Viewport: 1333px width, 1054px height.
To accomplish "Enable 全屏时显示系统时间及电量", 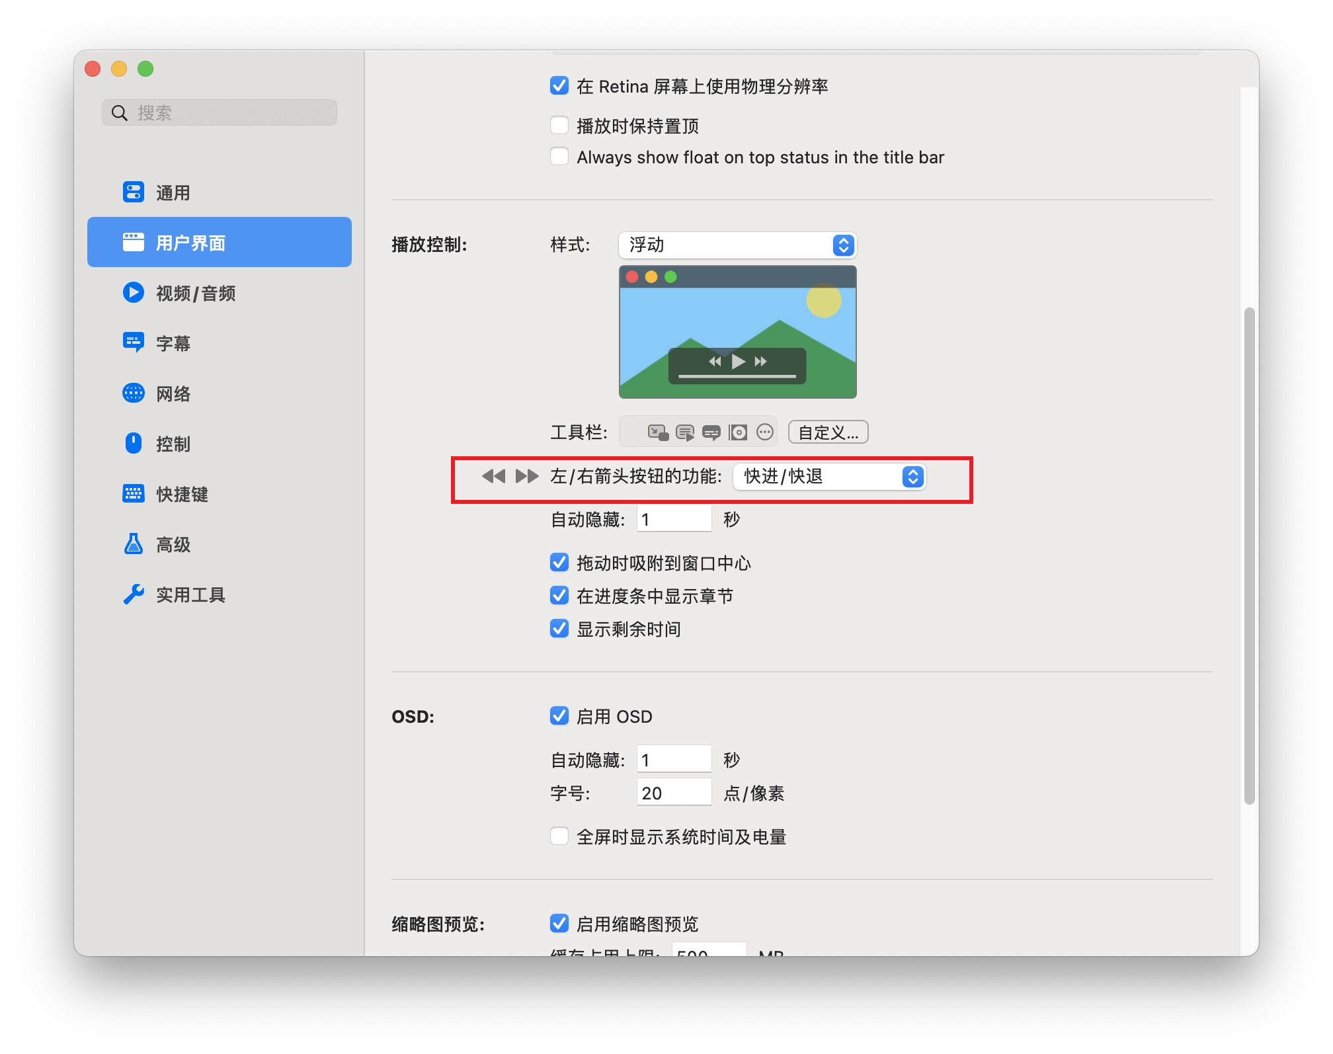I will [x=559, y=836].
